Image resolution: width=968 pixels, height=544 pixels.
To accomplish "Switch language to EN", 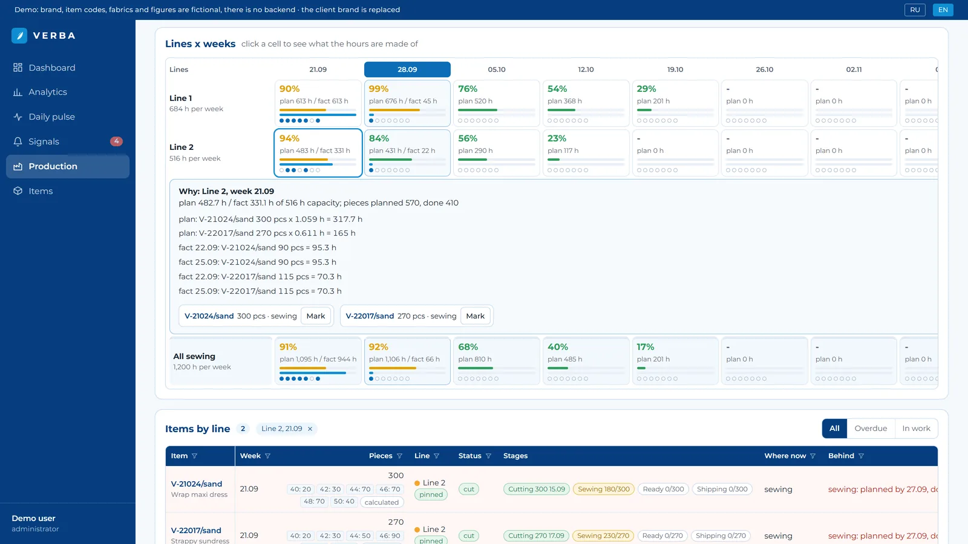I will tap(943, 10).
